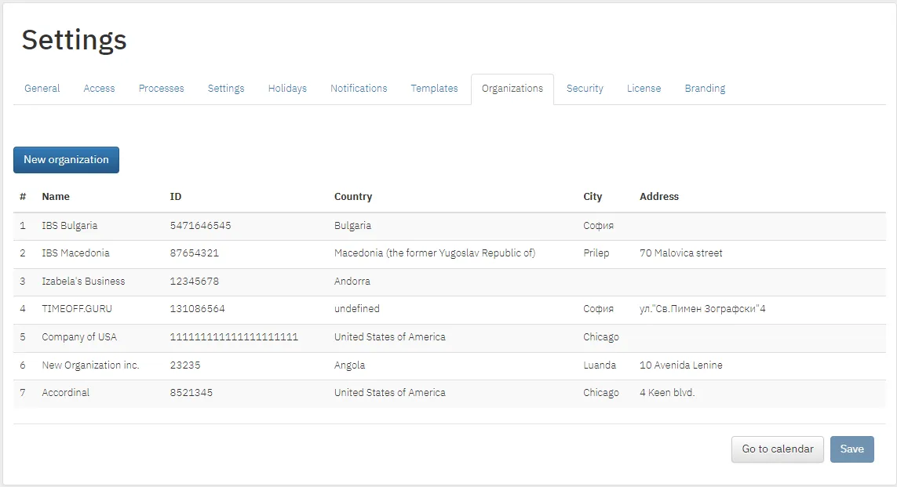Select New Organization inc. name cell
The height and width of the screenshot is (487, 897).
(90, 365)
